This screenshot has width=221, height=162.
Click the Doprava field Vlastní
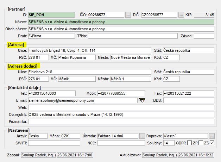click(x=185, y=136)
